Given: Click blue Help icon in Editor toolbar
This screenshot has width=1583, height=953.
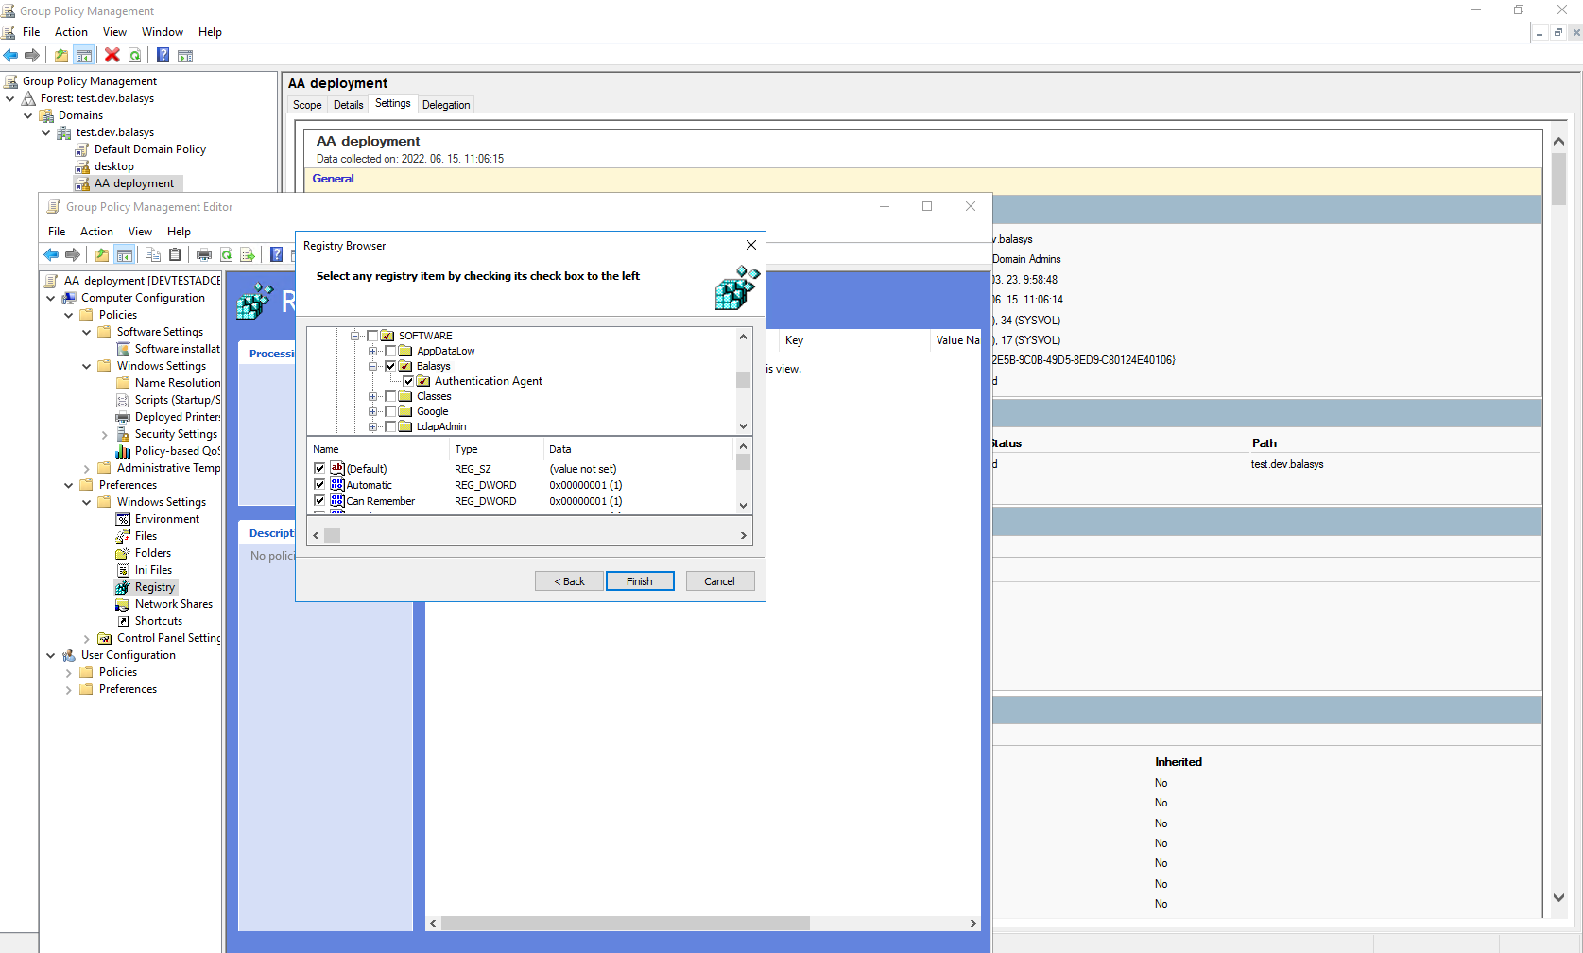Looking at the screenshot, I should coord(276,254).
